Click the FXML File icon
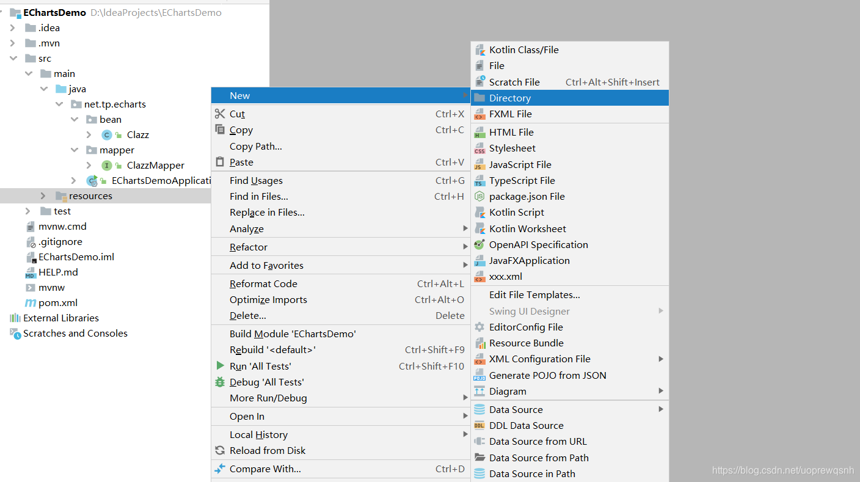Image resolution: width=860 pixels, height=482 pixels. click(479, 114)
